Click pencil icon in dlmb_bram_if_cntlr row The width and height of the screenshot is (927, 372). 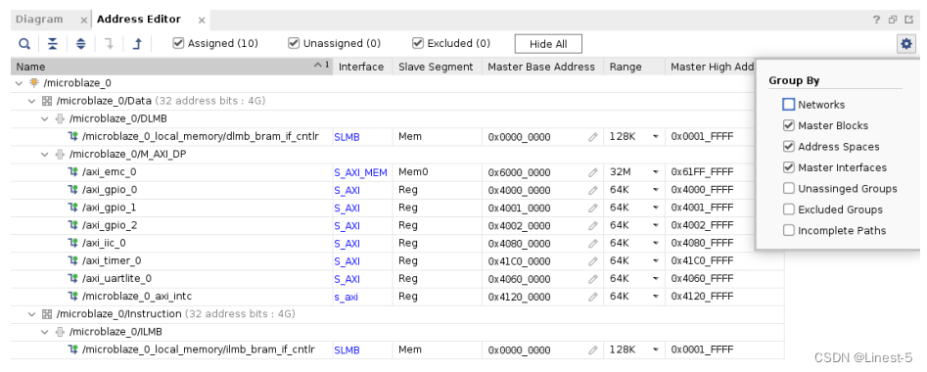[592, 137]
